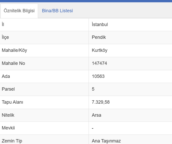Select the Ada row label
This screenshot has width=172, height=144.
click(6, 76)
